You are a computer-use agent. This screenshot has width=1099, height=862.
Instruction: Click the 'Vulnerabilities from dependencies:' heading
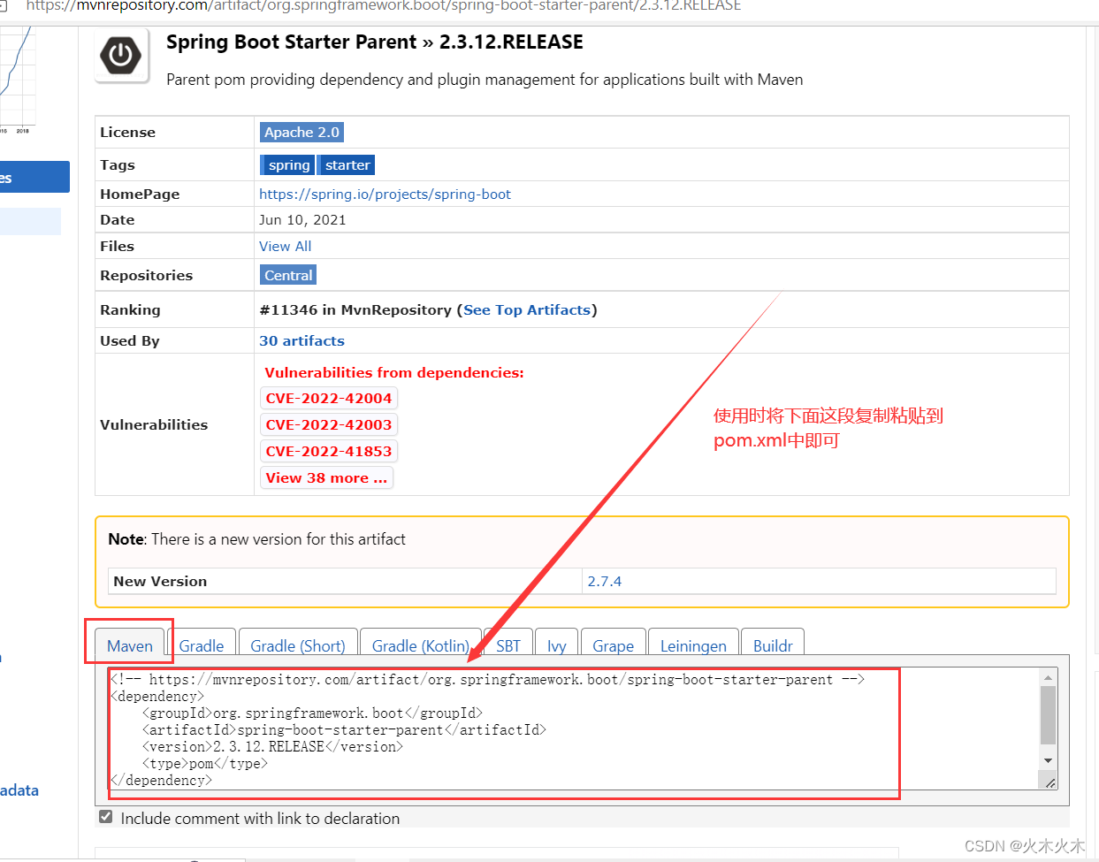394,372
